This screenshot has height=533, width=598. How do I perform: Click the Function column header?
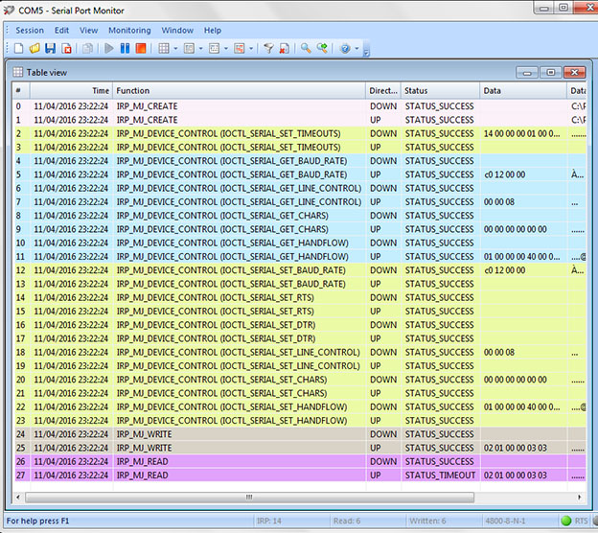pyautogui.click(x=240, y=91)
